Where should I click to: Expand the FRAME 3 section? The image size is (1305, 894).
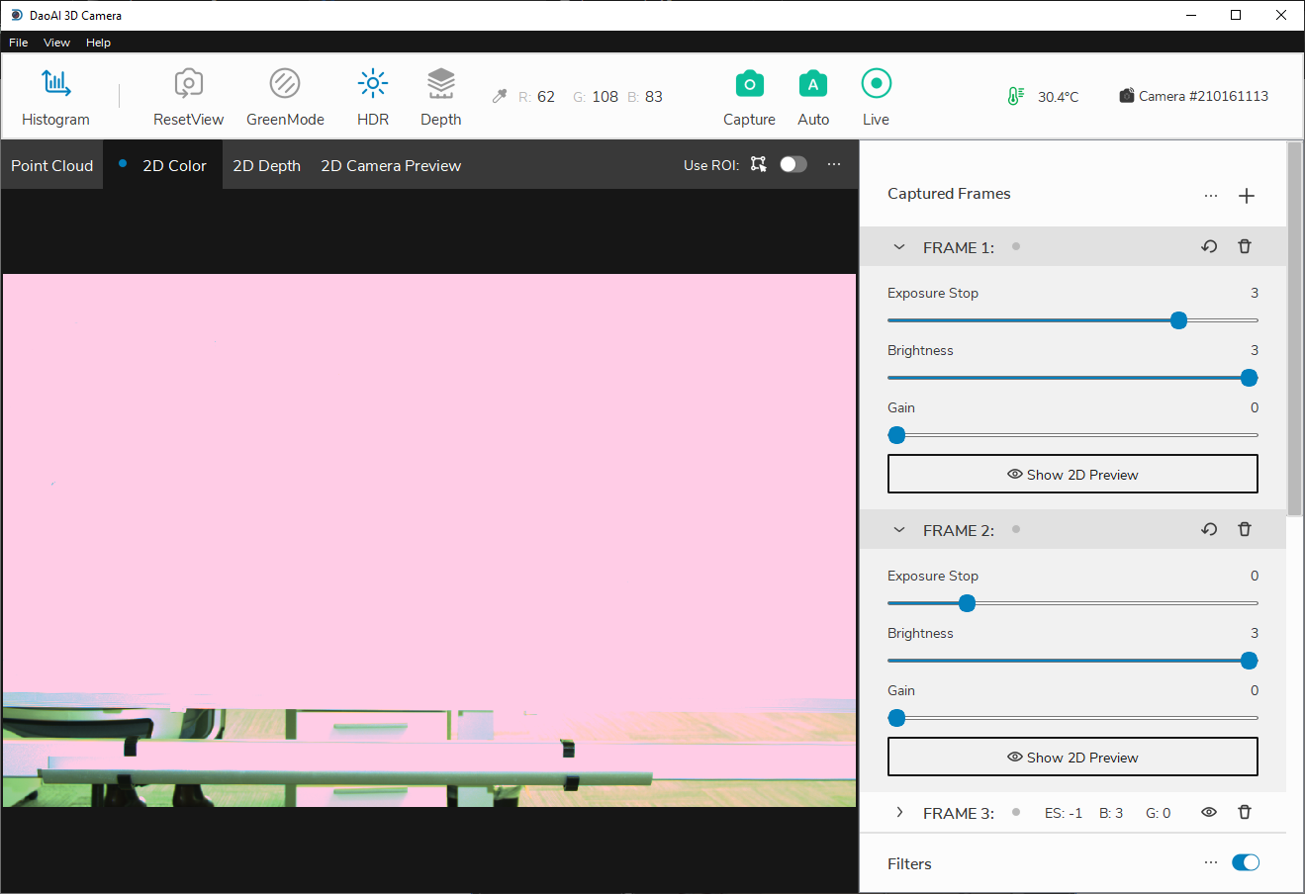(x=899, y=813)
